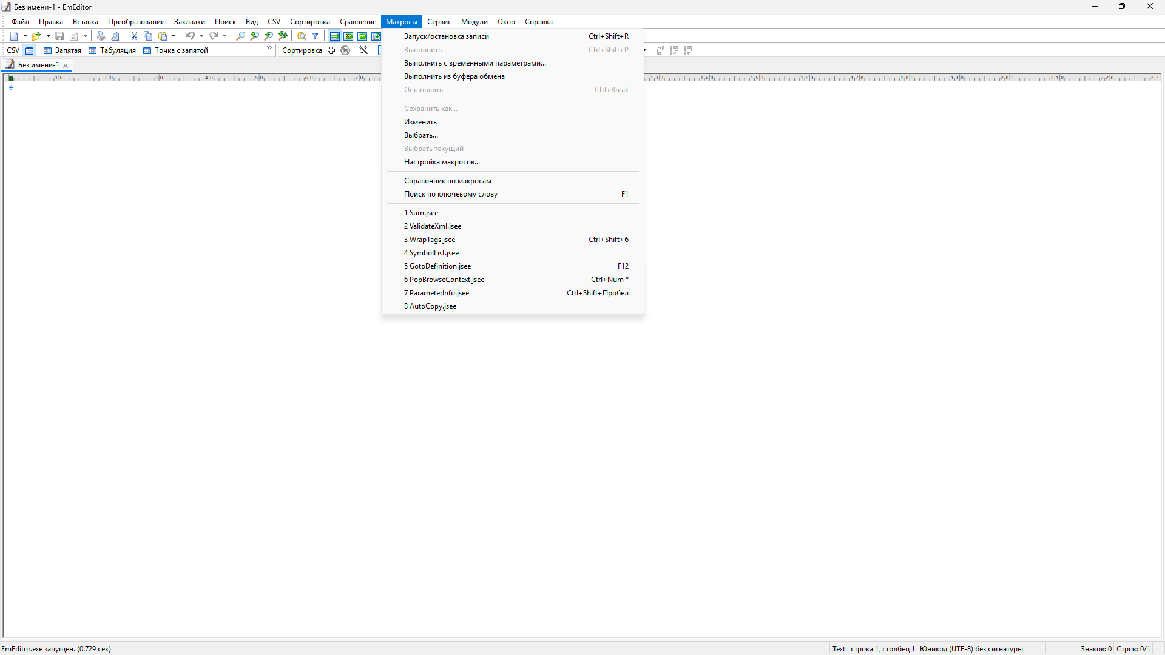
Task: Select Запуск/остановка записи menu entry
Action: pos(513,36)
